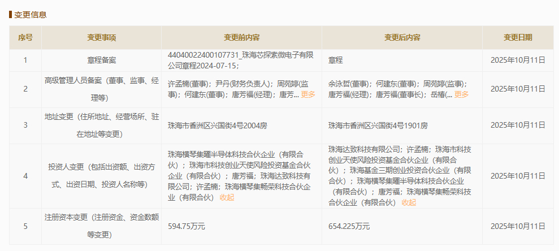Screen dimensions: 559x251
Task: Select the '变更后内容' column header
Action: pyautogui.click(x=402, y=37)
